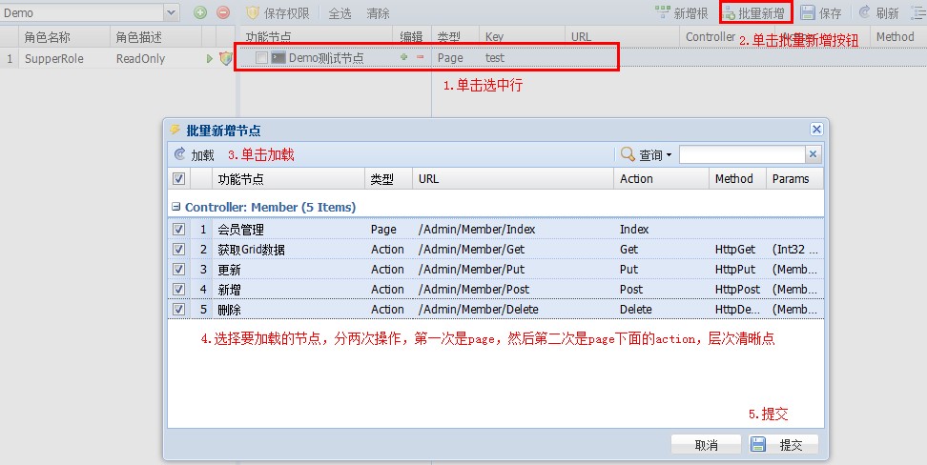The image size is (927, 465).
Task: Click the 全选 toolbar item
Action: (340, 13)
